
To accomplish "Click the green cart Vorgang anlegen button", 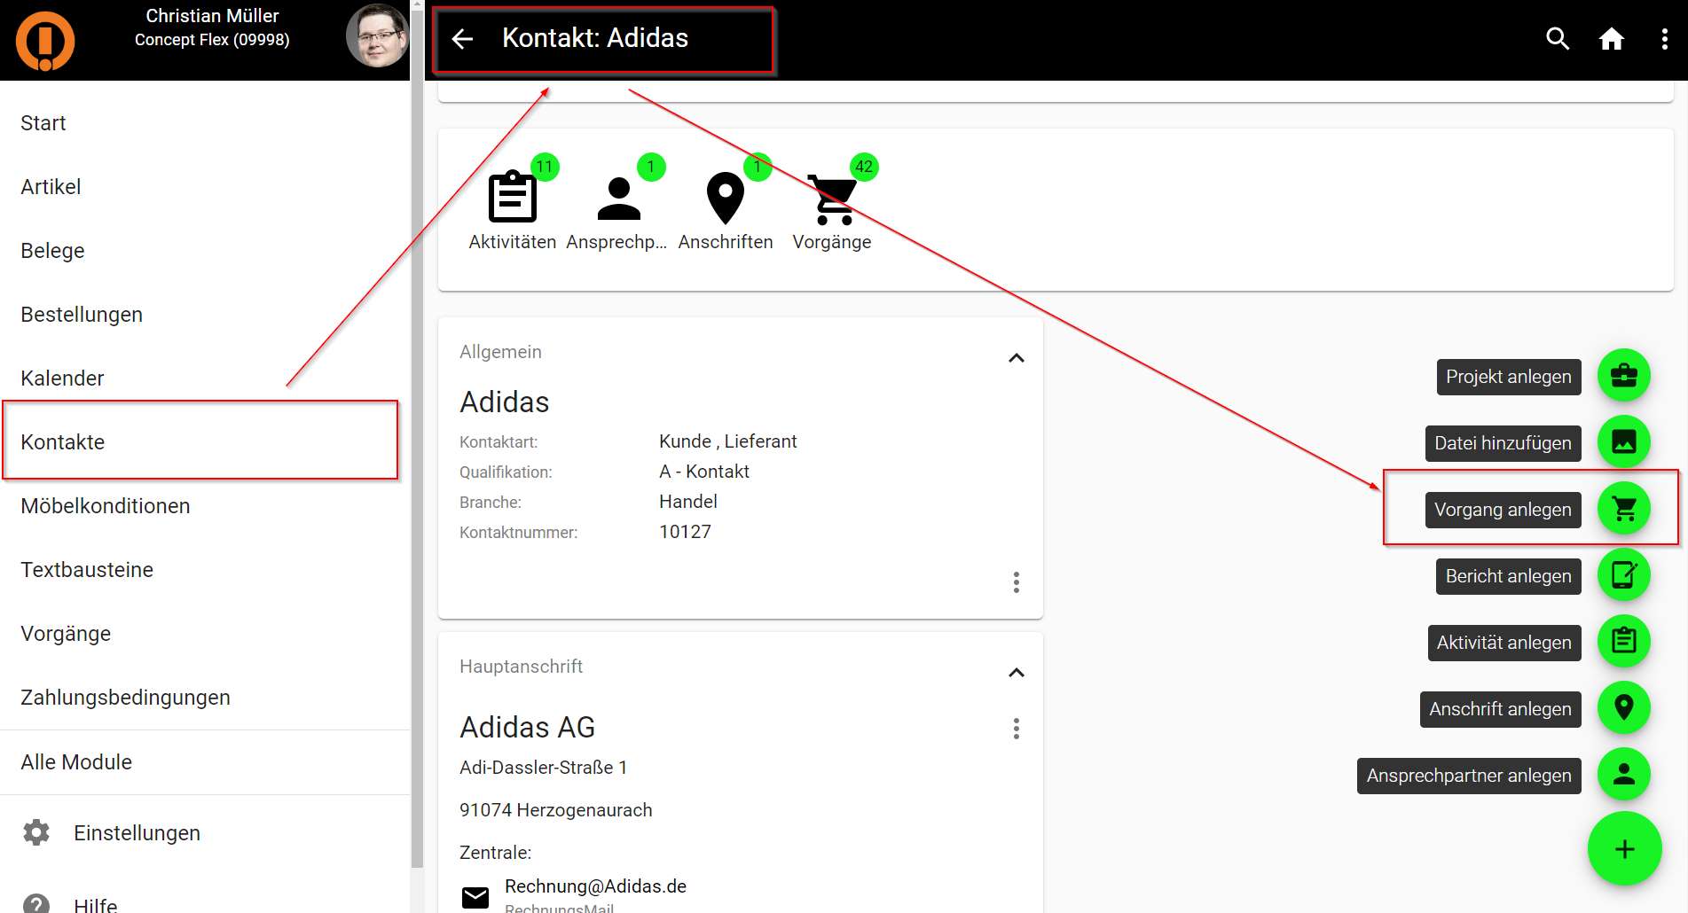I will 1623,509.
